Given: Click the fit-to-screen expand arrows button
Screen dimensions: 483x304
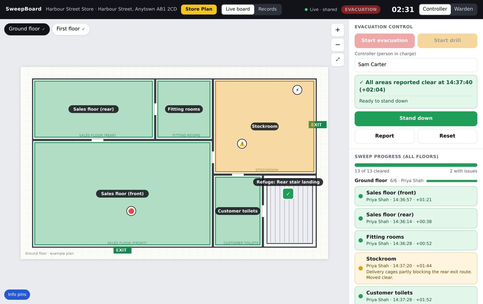Looking at the screenshot, I should pyautogui.click(x=337, y=60).
